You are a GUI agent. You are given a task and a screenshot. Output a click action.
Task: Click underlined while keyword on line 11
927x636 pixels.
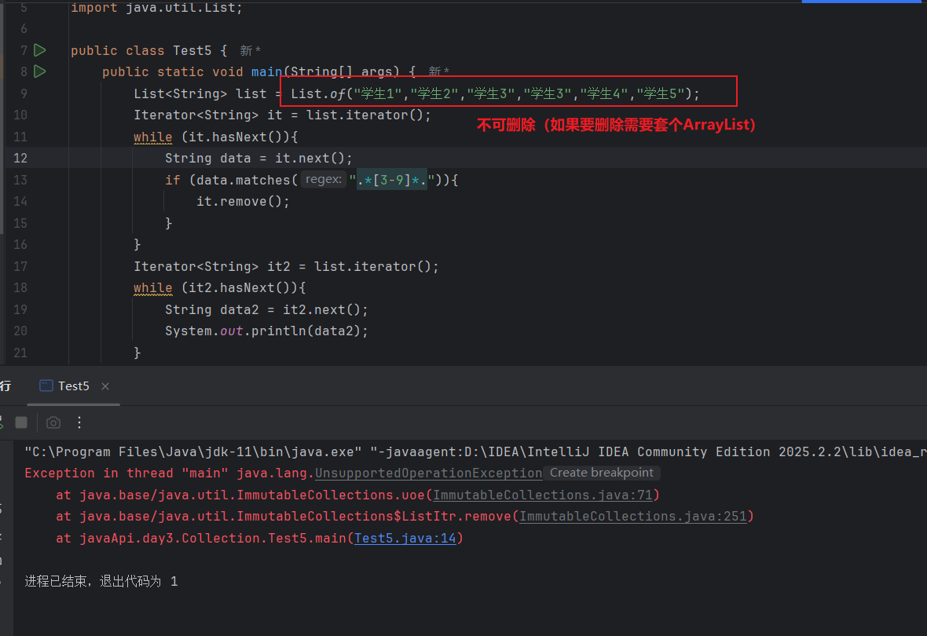152,137
